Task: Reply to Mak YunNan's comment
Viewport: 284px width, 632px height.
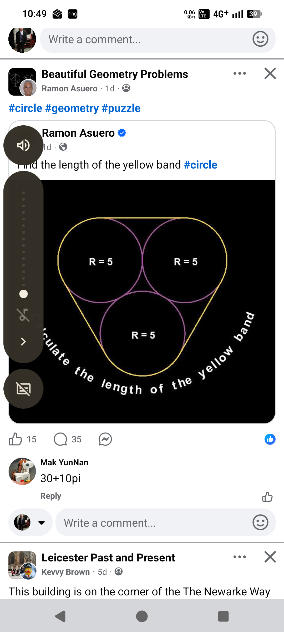Action: 51,496
